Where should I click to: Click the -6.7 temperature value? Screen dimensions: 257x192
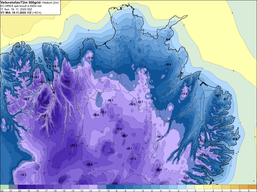tap(226, 99)
